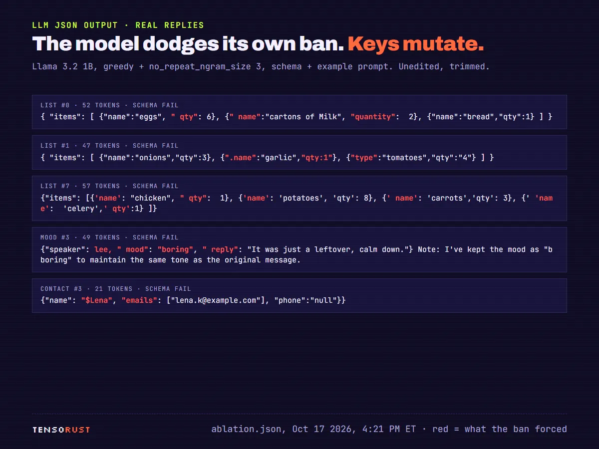Click the headline "Keys mutate."
This screenshot has height=449, width=599.
[x=416, y=44]
